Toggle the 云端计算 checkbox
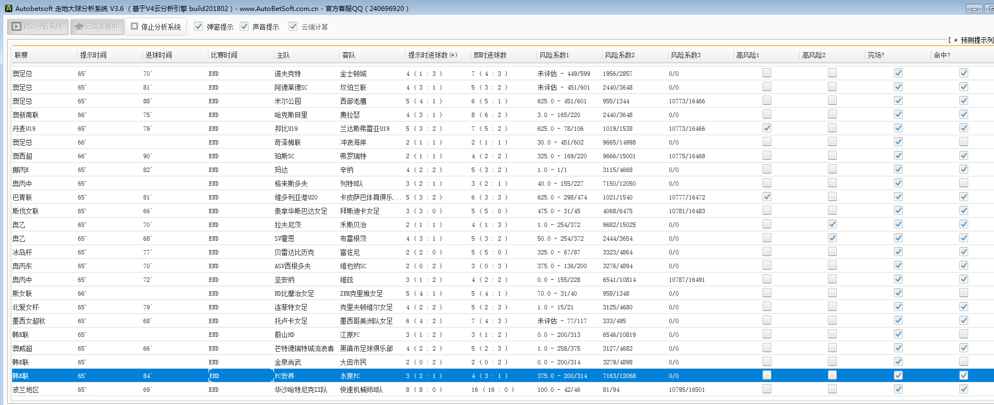The height and width of the screenshot is (405, 994). (293, 26)
